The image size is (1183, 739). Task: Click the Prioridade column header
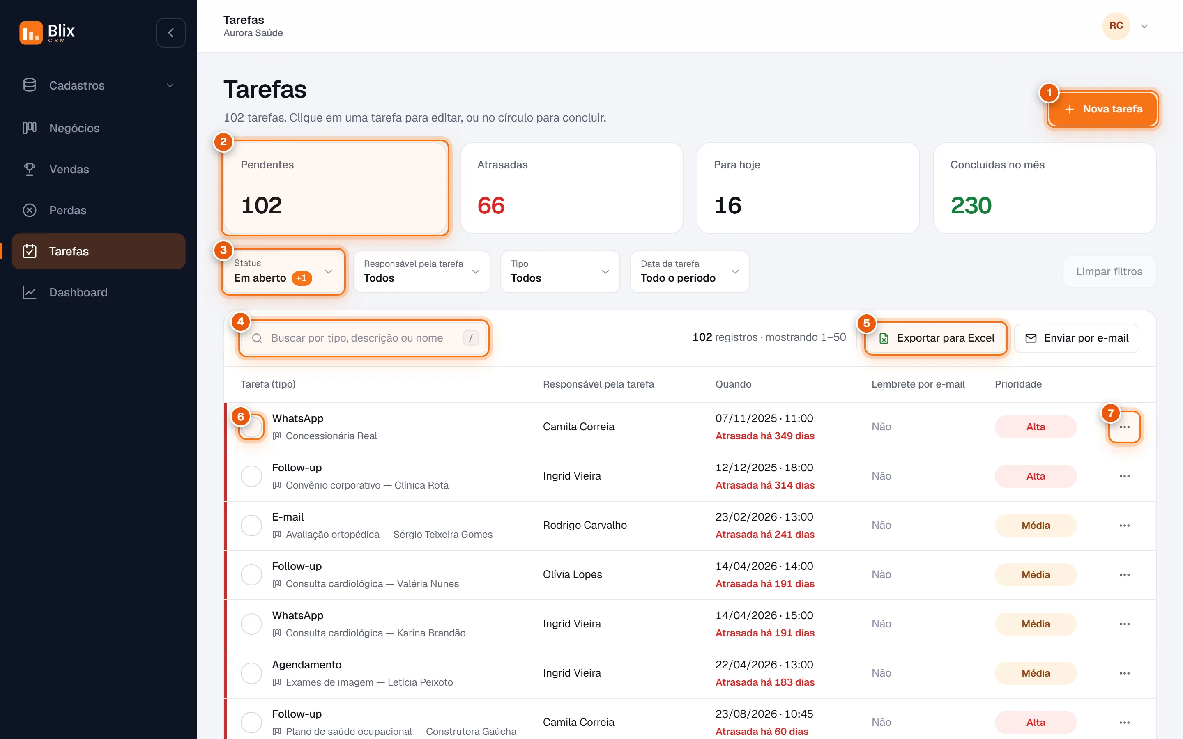click(x=1018, y=384)
